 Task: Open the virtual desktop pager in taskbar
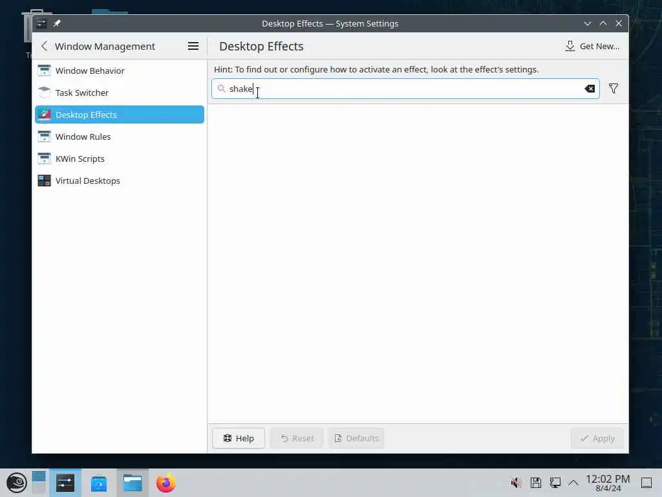(x=38, y=483)
